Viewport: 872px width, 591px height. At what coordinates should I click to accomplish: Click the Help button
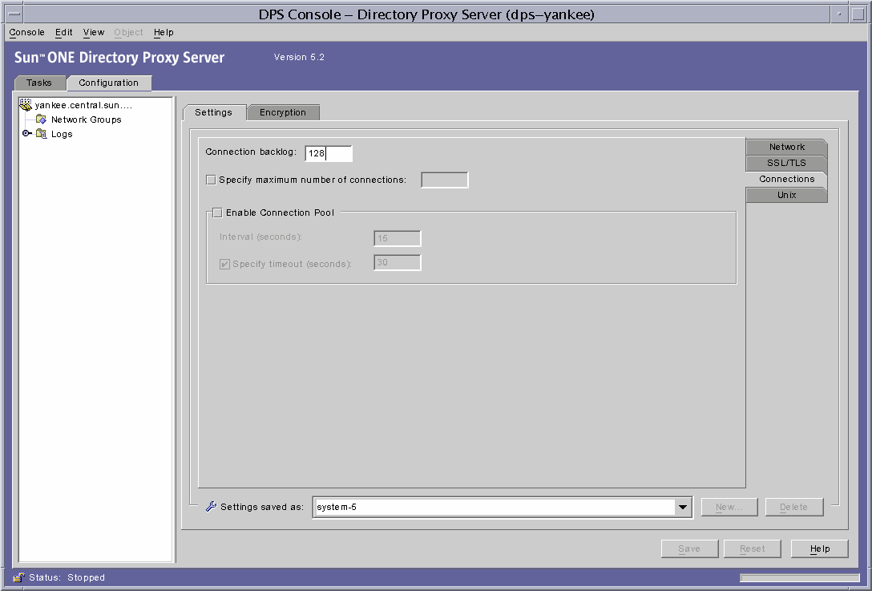(x=818, y=548)
